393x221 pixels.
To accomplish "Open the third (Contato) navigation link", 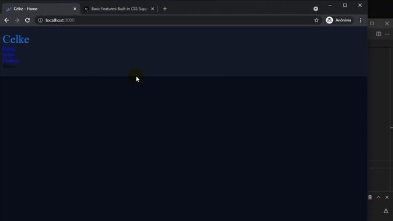I will coord(11,60).
